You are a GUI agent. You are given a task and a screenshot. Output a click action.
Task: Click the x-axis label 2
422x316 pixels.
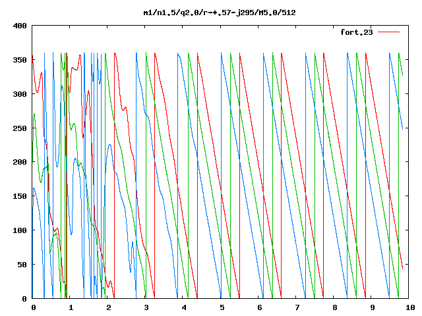[108, 307]
